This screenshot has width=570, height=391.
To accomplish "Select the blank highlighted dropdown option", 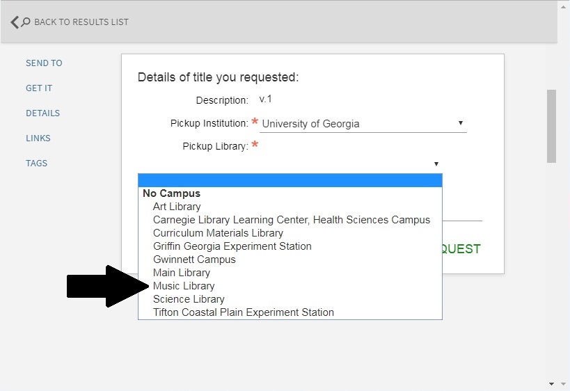I will point(290,181).
